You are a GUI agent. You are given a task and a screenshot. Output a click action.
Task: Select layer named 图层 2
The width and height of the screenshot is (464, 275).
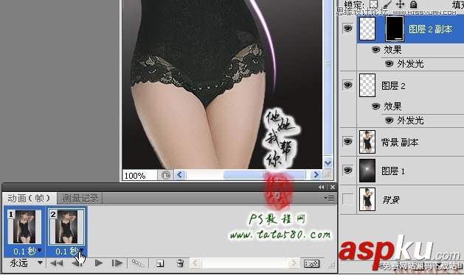pyautogui.click(x=393, y=86)
